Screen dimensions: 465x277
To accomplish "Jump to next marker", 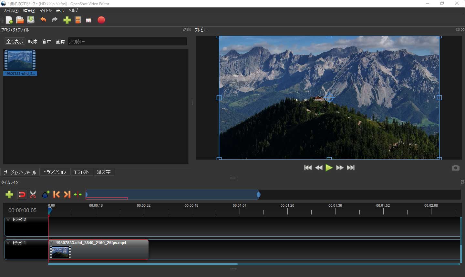I will click(67, 194).
